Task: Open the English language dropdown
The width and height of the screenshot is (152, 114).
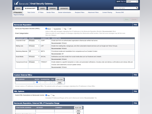Action: point(132,2)
